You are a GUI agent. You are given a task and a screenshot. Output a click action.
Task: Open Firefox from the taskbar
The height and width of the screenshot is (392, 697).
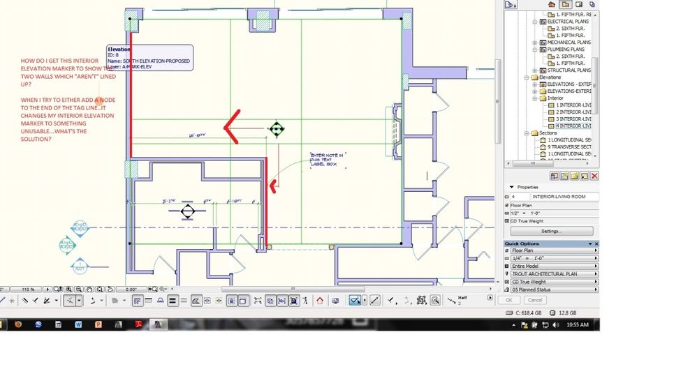point(18,324)
